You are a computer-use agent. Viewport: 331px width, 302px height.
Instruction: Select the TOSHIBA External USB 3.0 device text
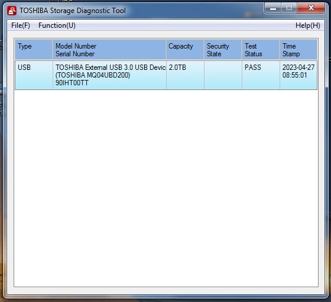(x=111, y=68)
